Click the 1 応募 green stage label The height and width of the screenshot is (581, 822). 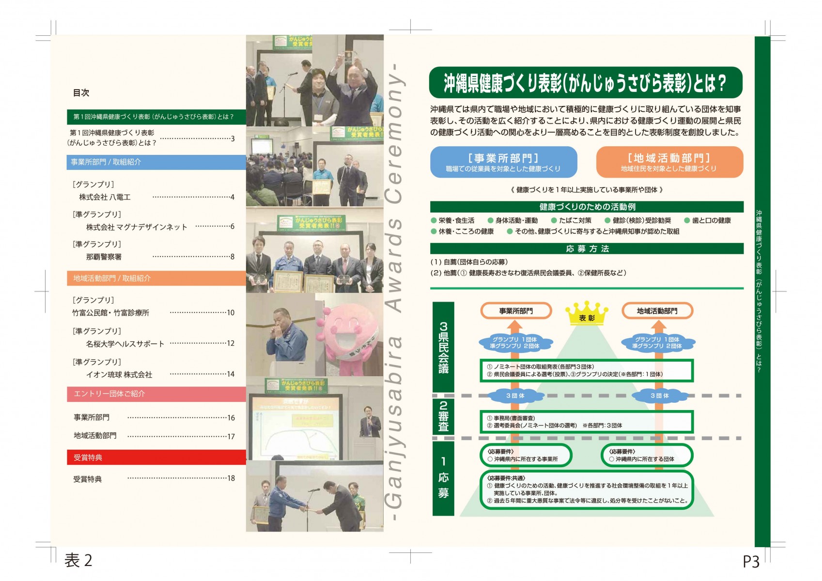click(443, 478)
